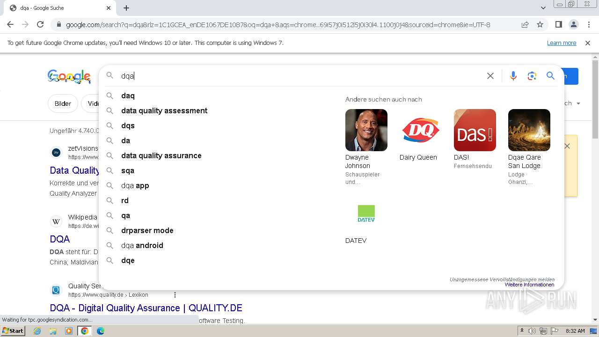This screenshot has width=599, height=337.
Task: Close the yellow notice panel
Action: coord(567,146)
